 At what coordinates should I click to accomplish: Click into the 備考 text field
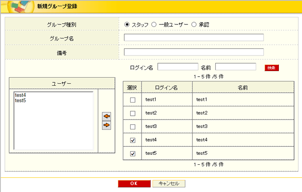pos(193,52)
